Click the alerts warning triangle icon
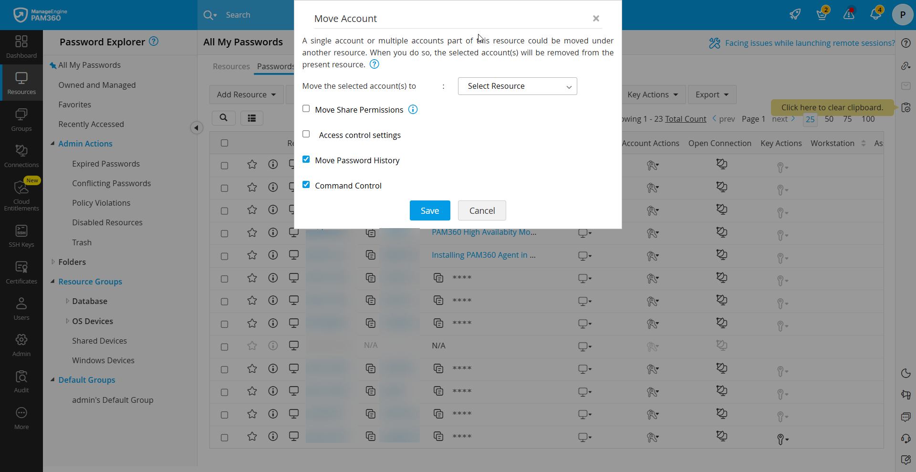 (x=849, y=14)
